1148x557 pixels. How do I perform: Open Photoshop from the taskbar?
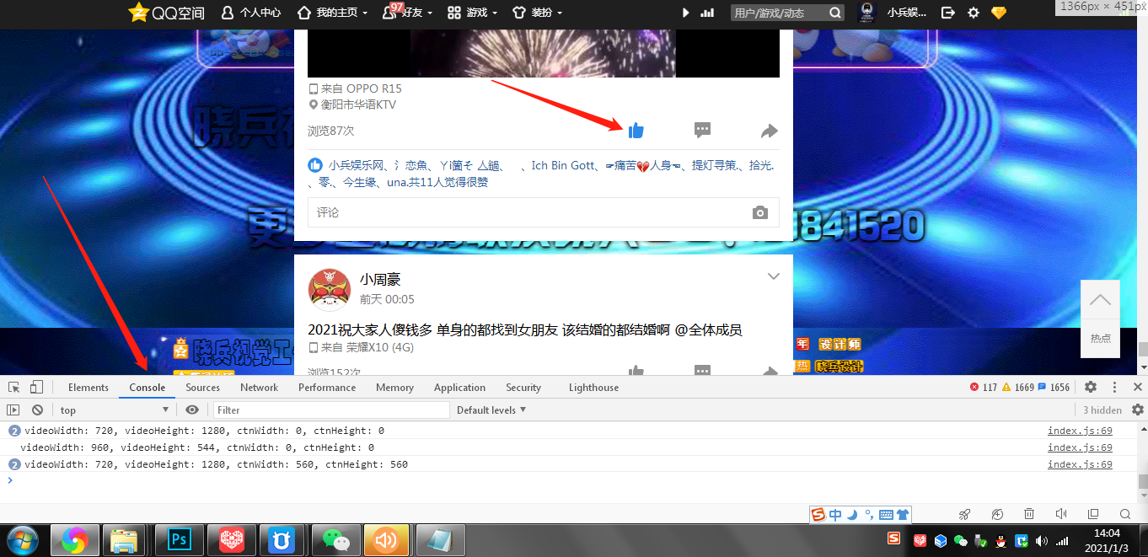pyautogui.click(x=178, y=539)
